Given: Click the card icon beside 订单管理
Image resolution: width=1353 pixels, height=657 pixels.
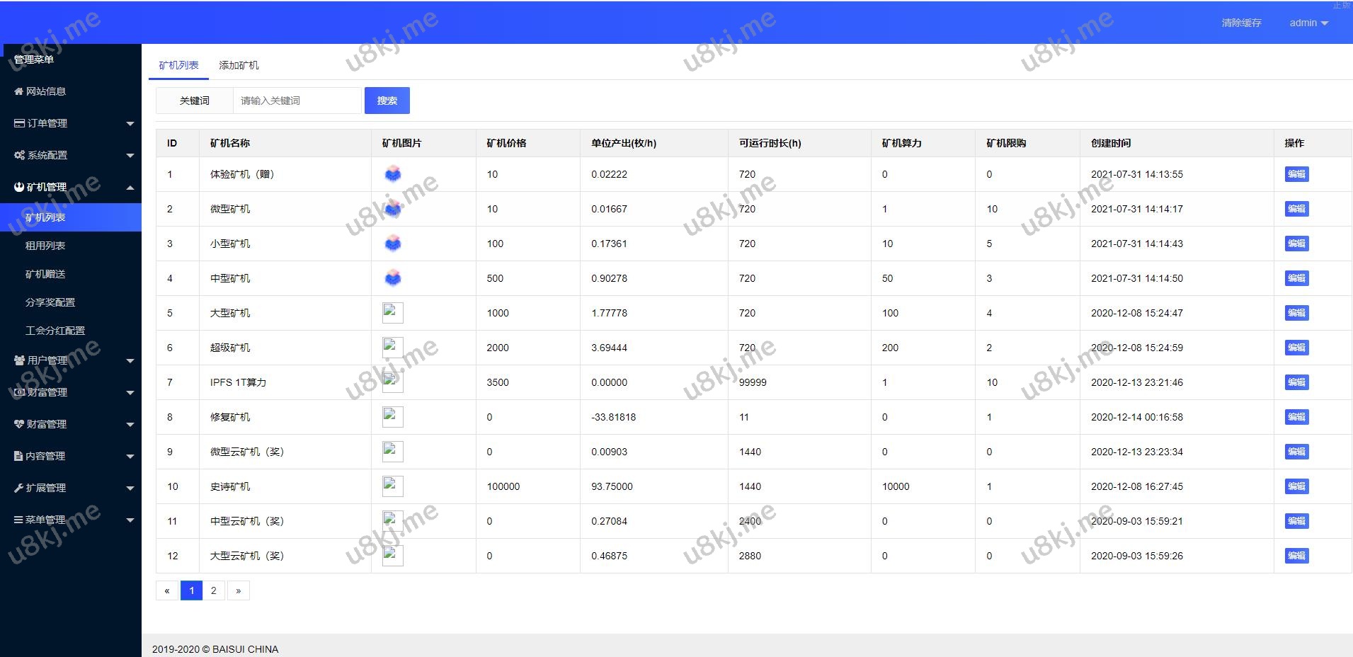Looking at the screenshot, I should pyautogui.click(x=19, y=123).
